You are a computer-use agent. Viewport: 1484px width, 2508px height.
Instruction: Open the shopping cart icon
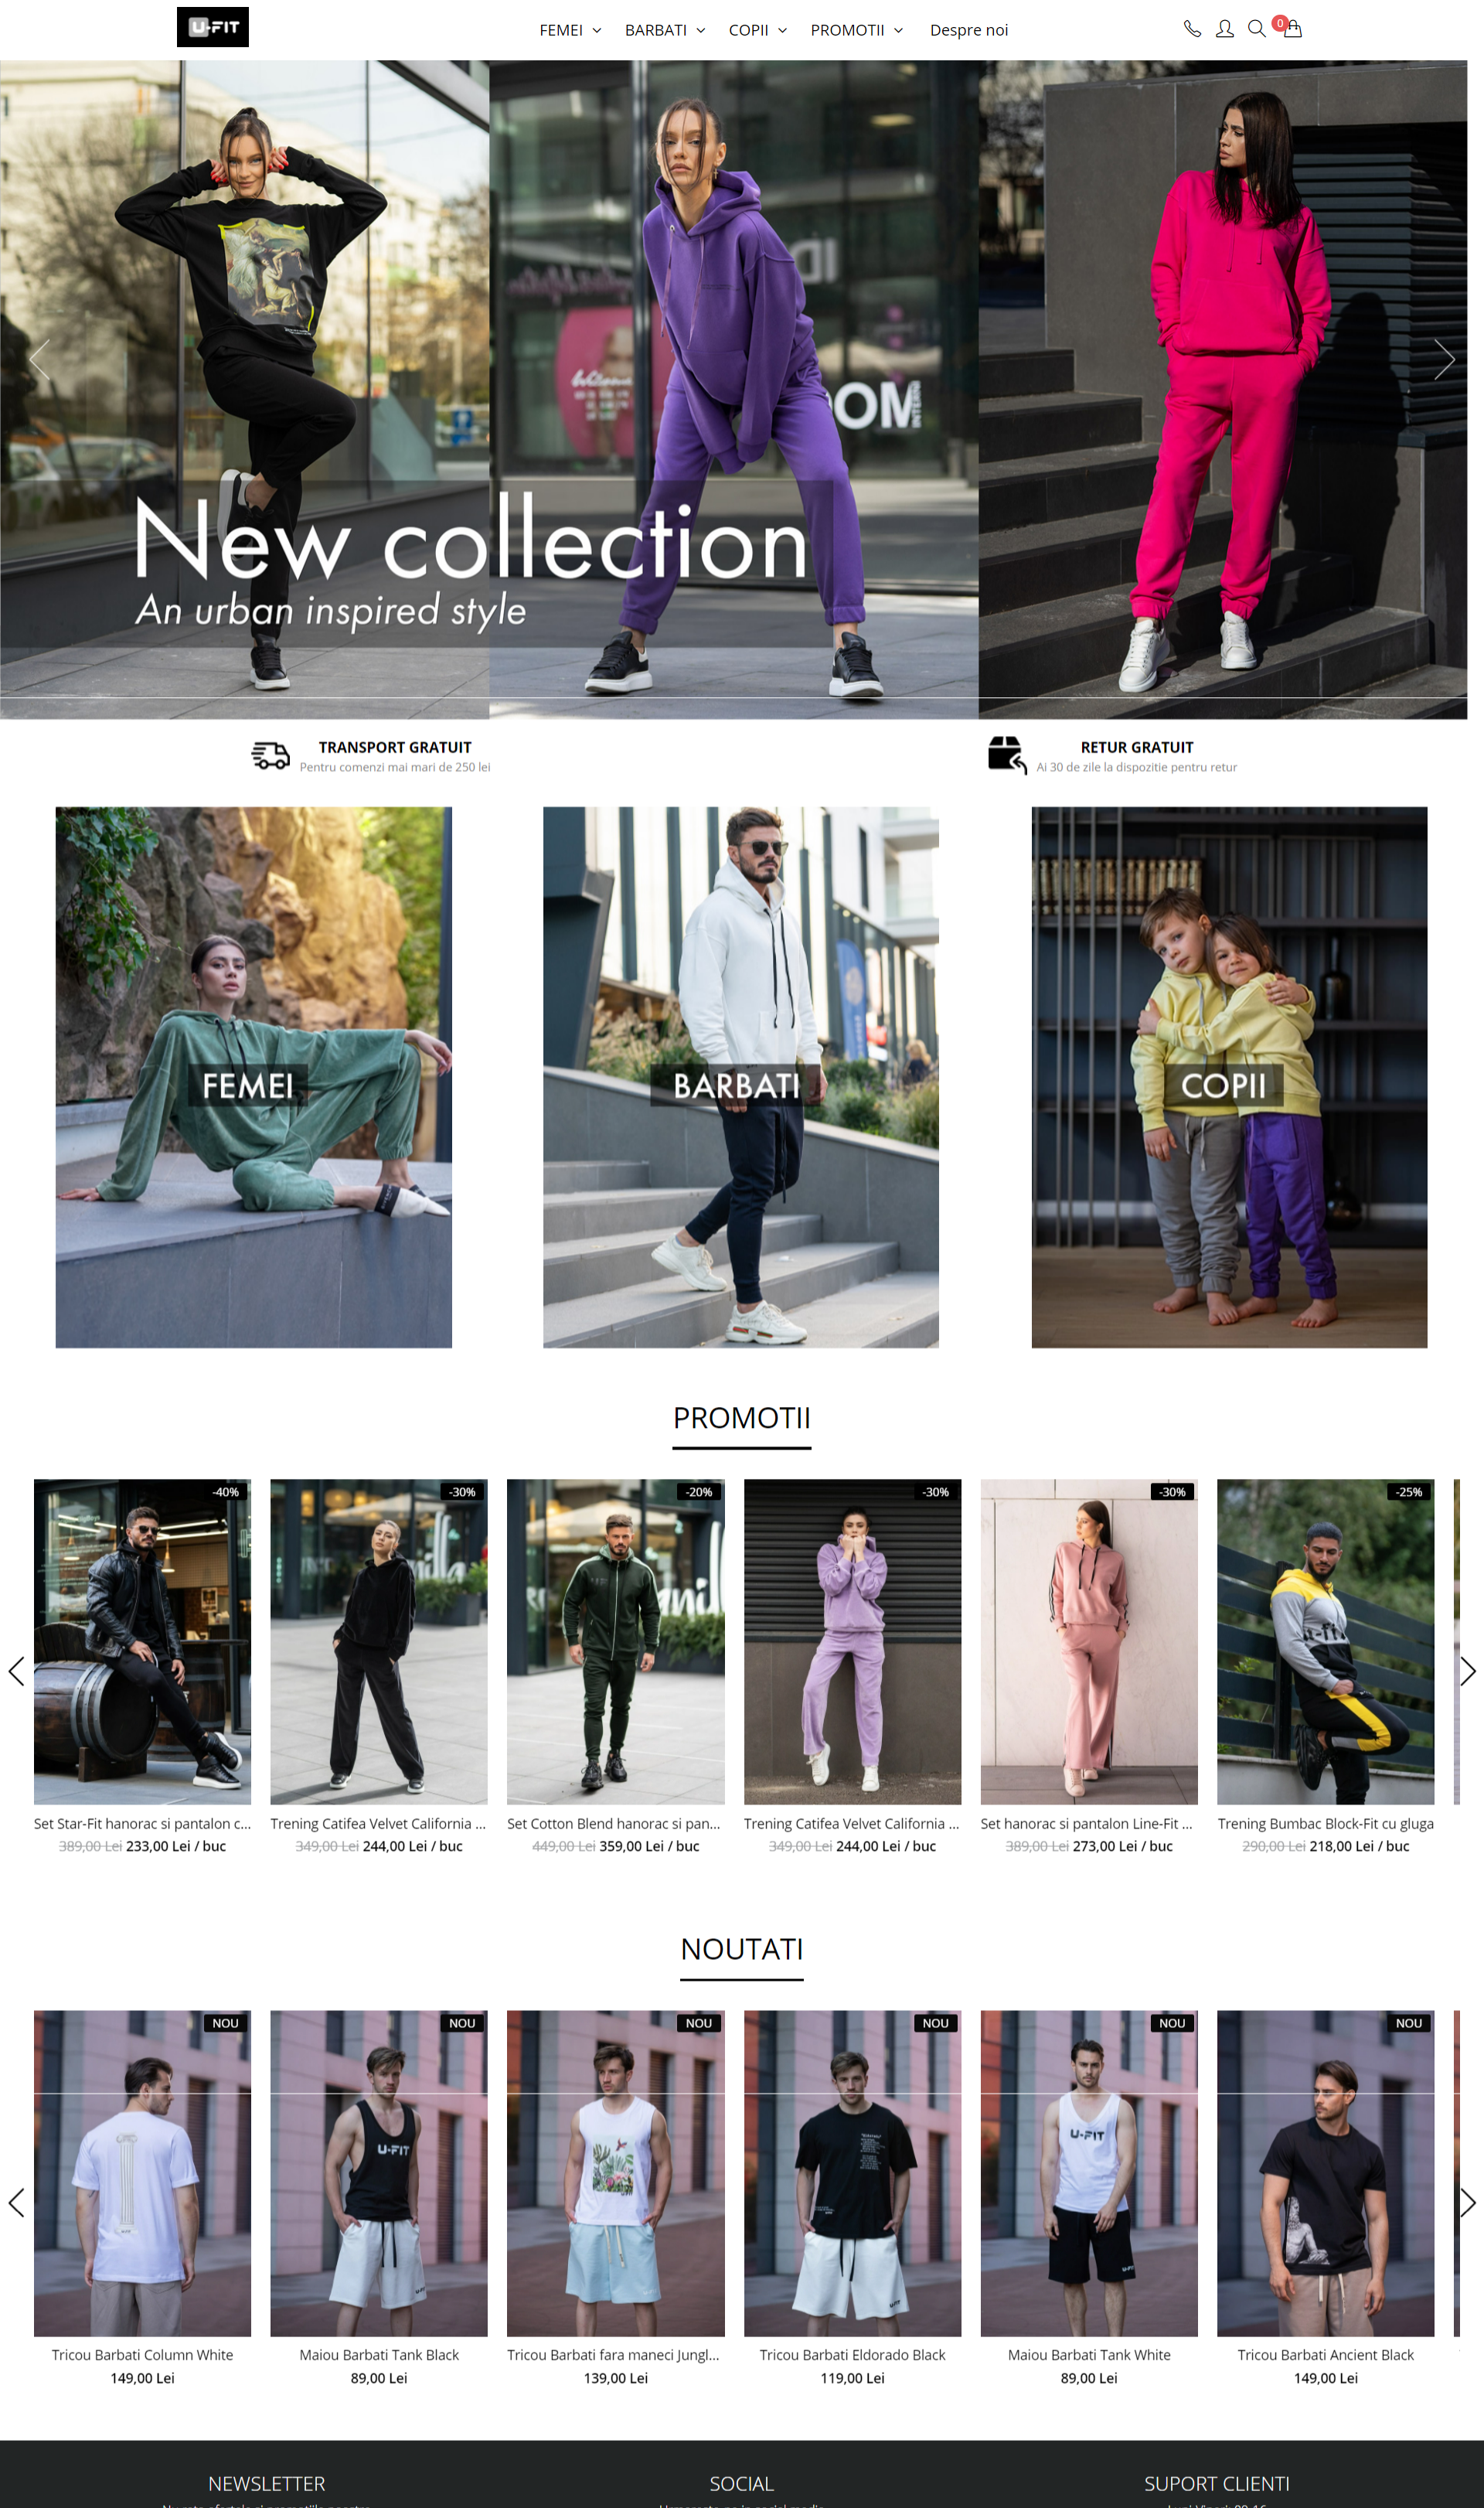pos(1291,28)
